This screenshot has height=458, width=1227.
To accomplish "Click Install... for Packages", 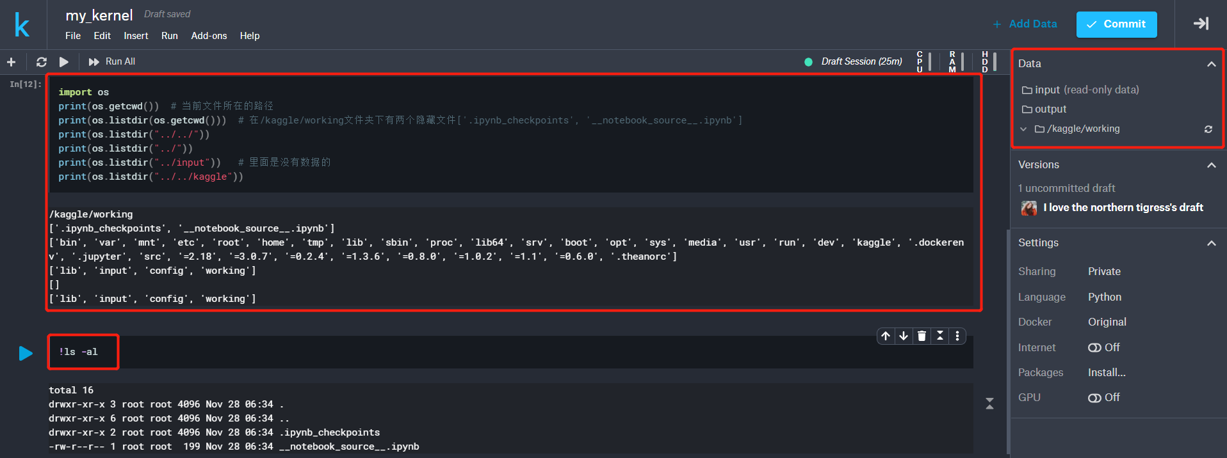I will coord(1107,372).
